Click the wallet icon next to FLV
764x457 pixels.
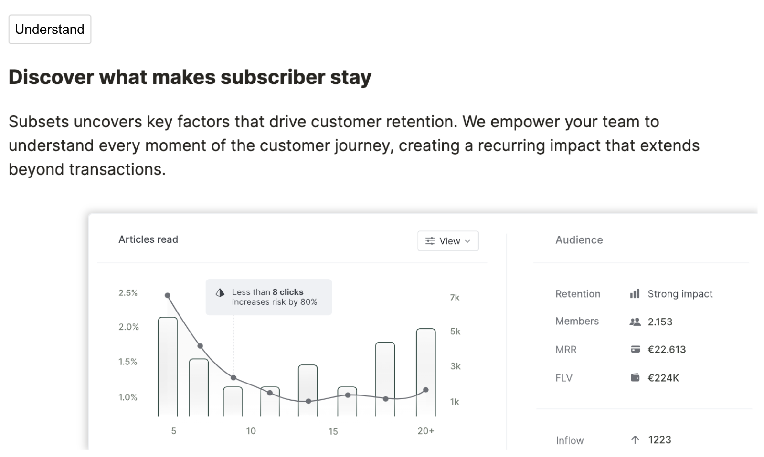pos(635,378)
